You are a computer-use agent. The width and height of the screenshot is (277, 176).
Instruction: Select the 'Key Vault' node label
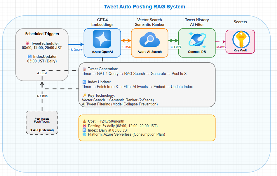[x=240, y=51]
